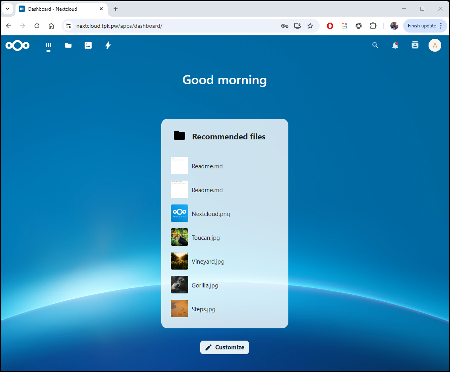The image size is (450, 372).
Task: Open the Contacts menu icon
Action: (x=415, y=46)
